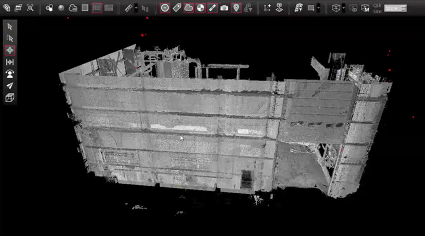Click the coordinate system axes icon
The width and height of the screenshot is (425, 236).
click(267, 8)
